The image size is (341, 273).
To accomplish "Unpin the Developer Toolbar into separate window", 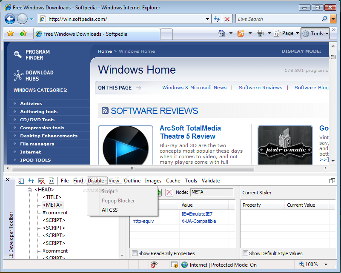I will point(332,181).
